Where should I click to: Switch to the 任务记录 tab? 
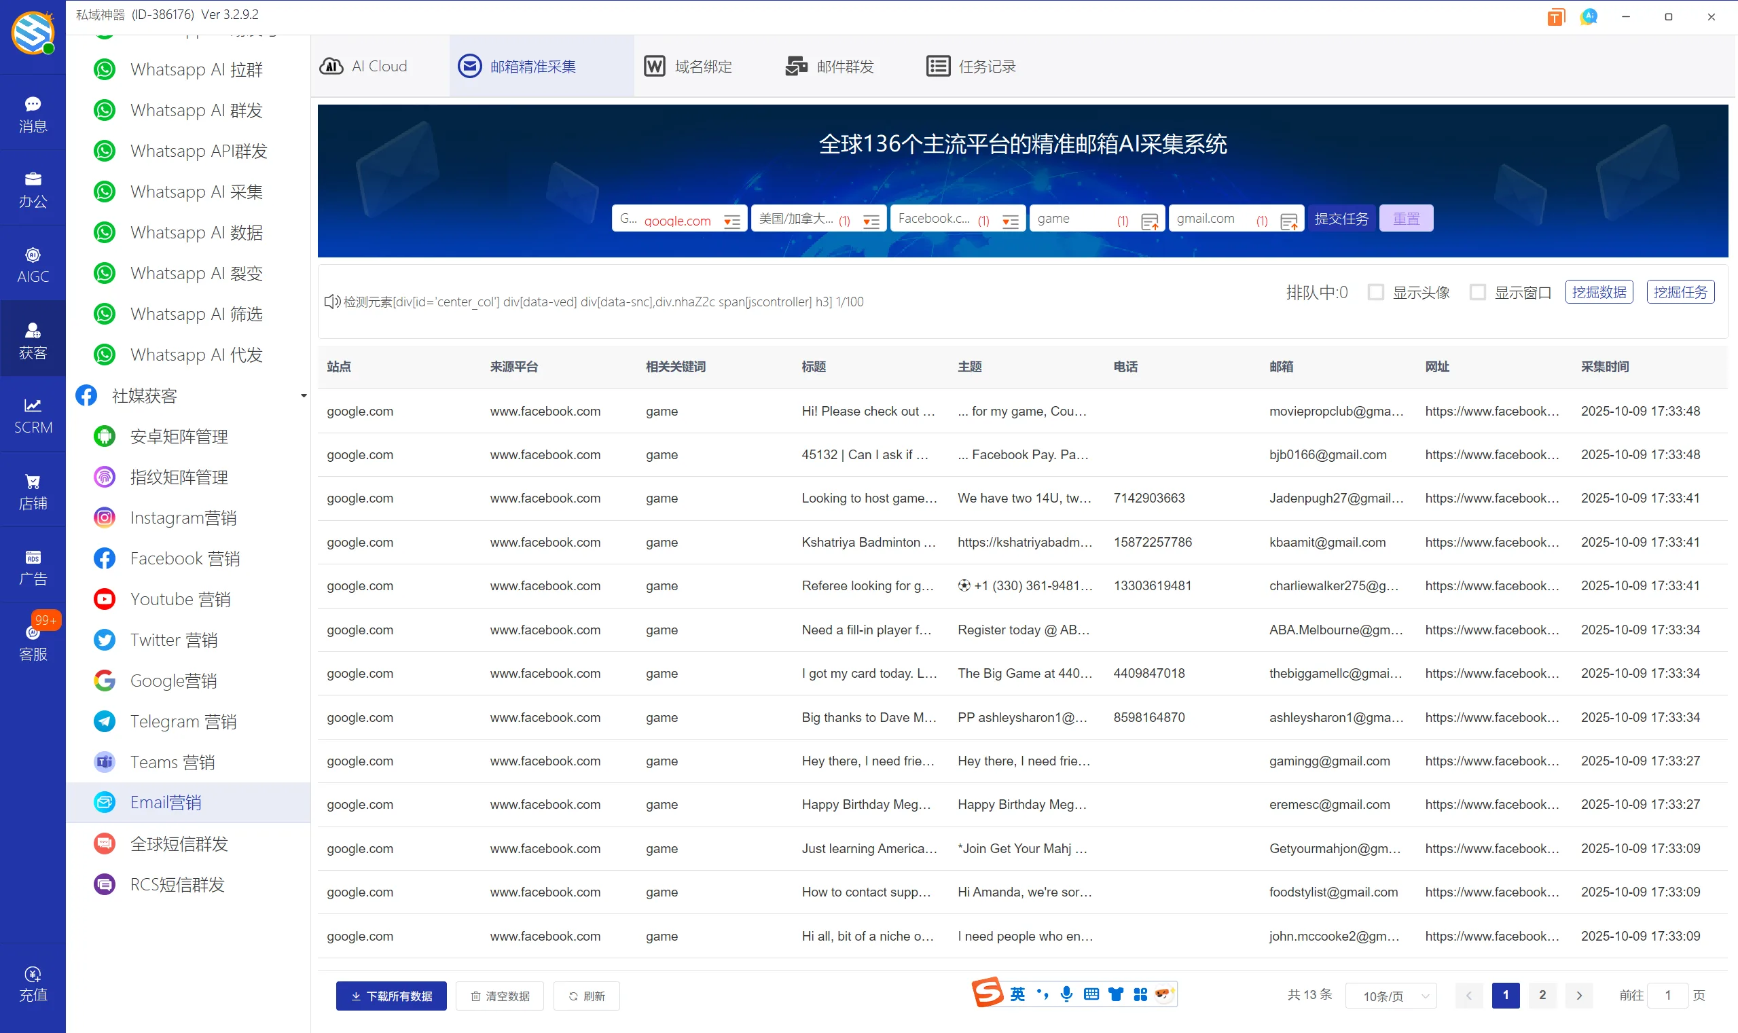(971, 67)
